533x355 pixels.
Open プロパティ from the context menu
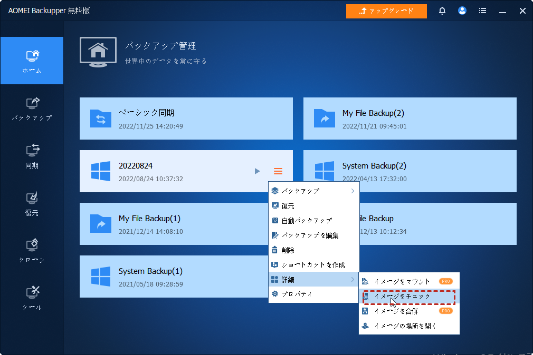(x=314, y=294)
